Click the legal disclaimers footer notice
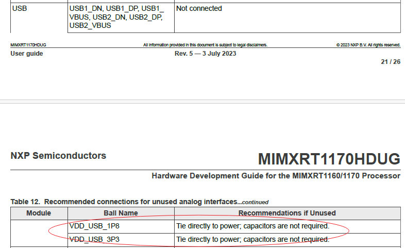The image size is (405, 248). pyautogui.click(x=206, y=45)
